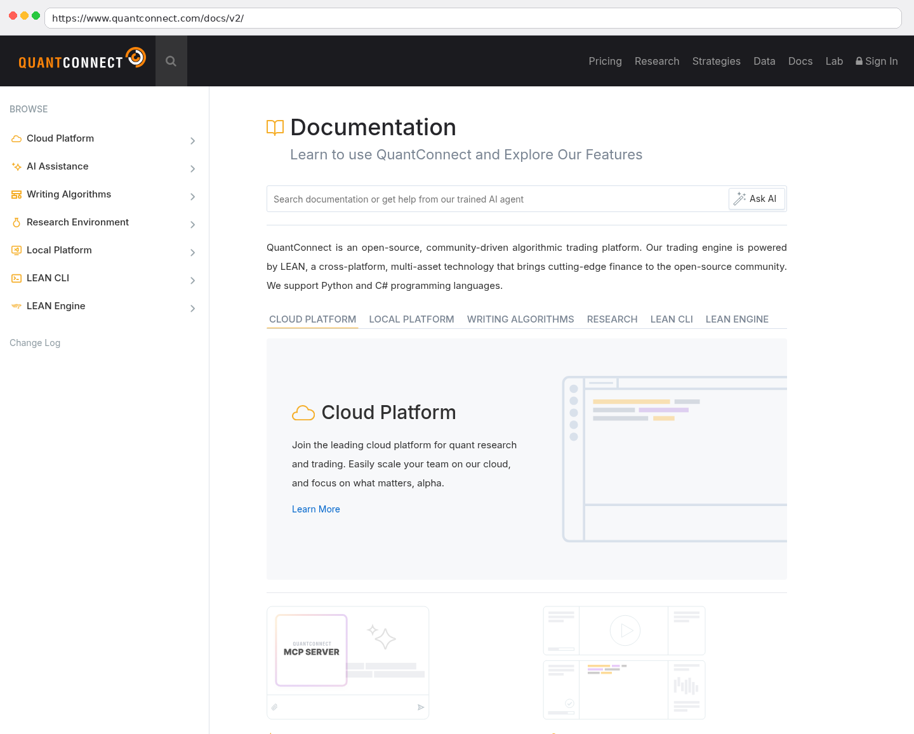This screenshot has height=734, width=914.
Task: Open Pricing in the top navigation
Action: (606, 61)
